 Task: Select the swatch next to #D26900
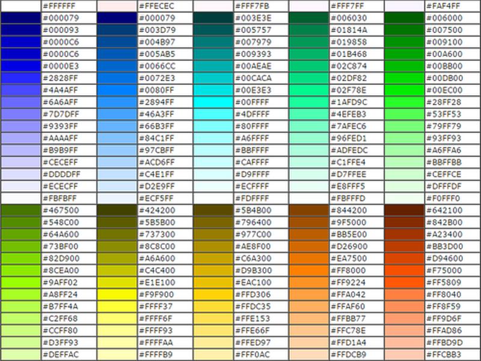309,247
